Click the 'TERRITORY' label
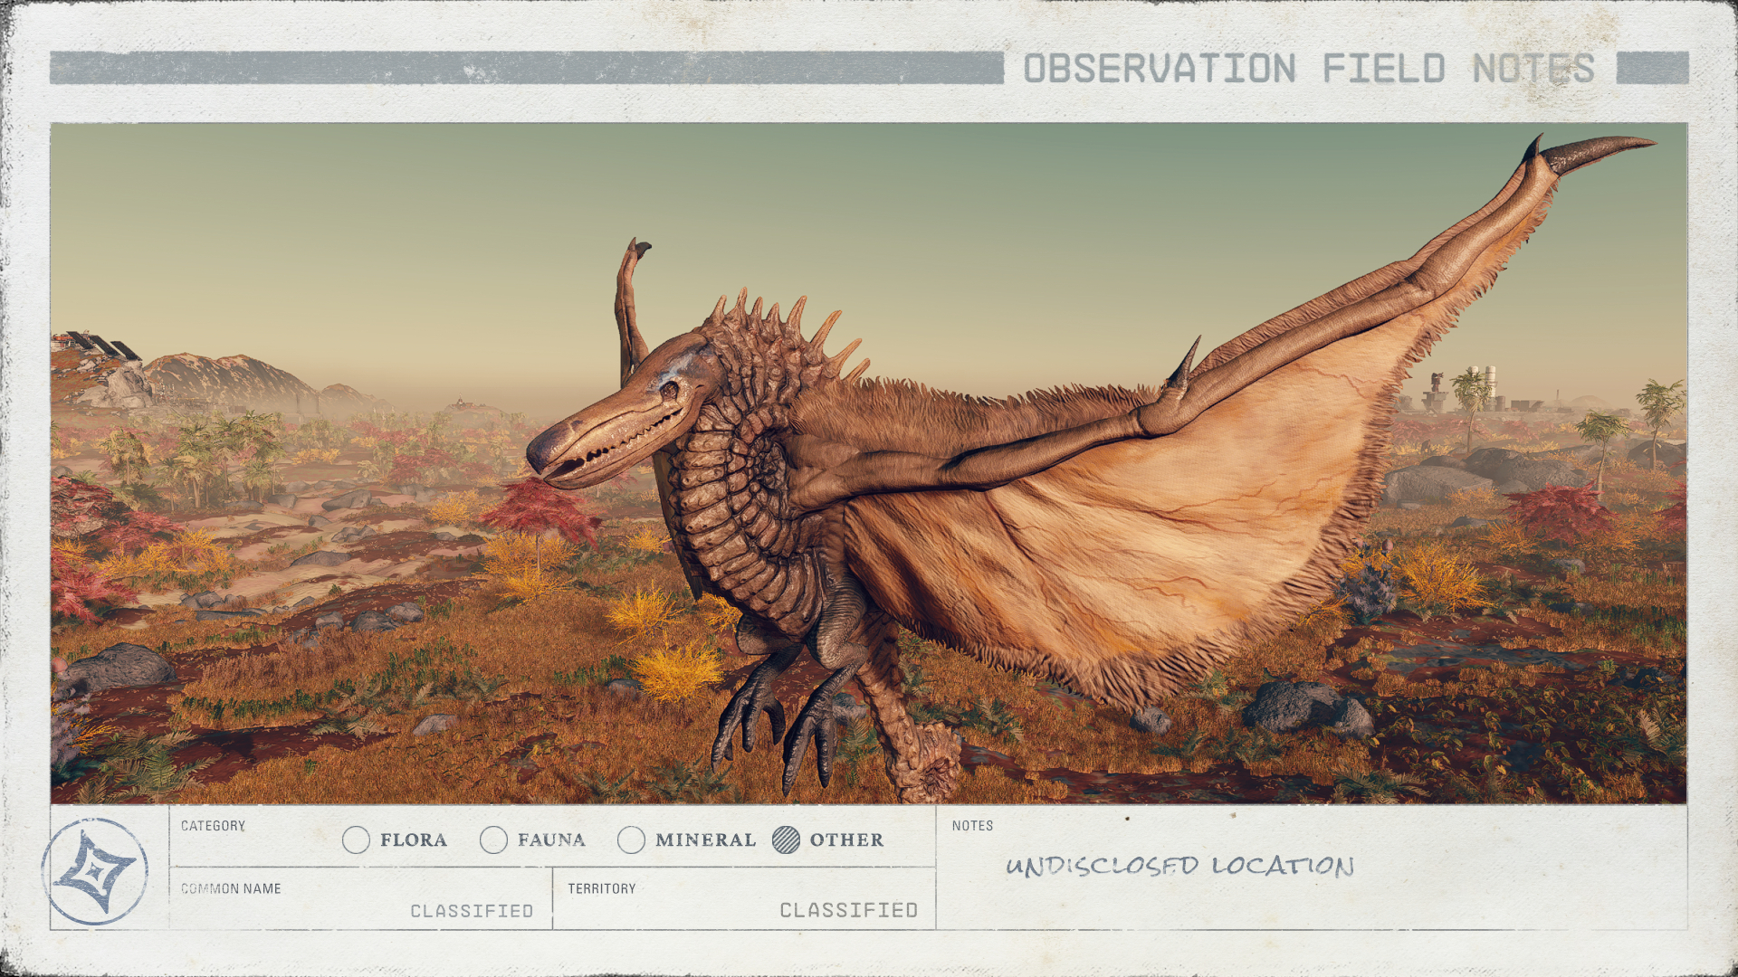This screenshot has width=1738, height=977. coord(602,889)
